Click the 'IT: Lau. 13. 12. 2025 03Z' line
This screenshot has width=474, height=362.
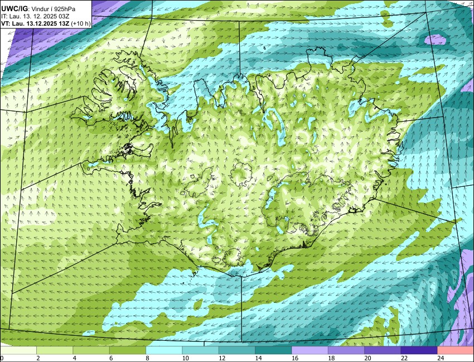(x=35, y=17)
